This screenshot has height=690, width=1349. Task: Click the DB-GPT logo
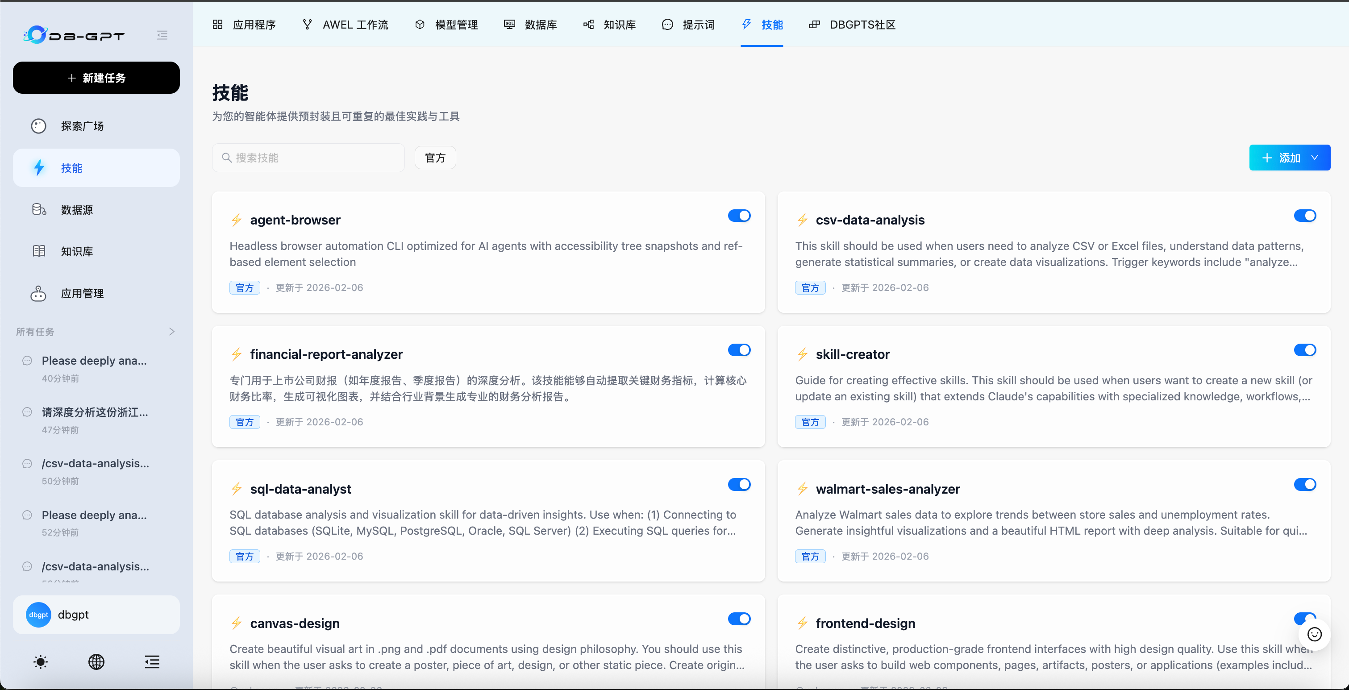coord(74,34)
